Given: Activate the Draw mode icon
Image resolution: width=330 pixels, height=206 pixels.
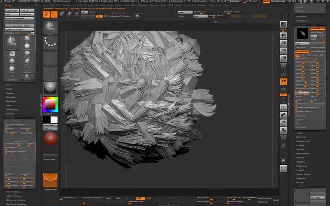Looking at the screenshot, I should pyautogui.click(x=54, y=14).
